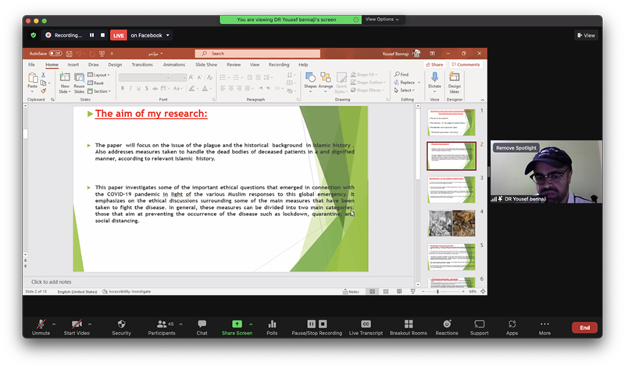This screenshot has height=368, width=625.
Task: Switch to the Insert ribbon tab
Action: point(73,65)
